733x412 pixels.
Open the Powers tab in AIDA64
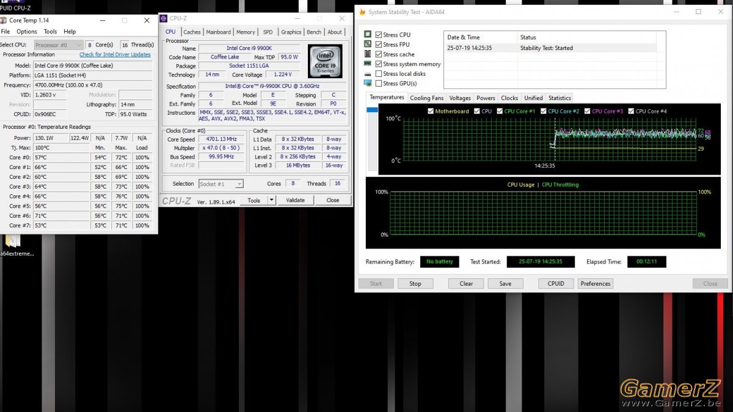point(486,98)
